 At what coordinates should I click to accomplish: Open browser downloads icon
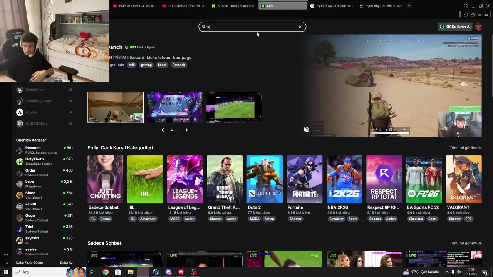480,15
